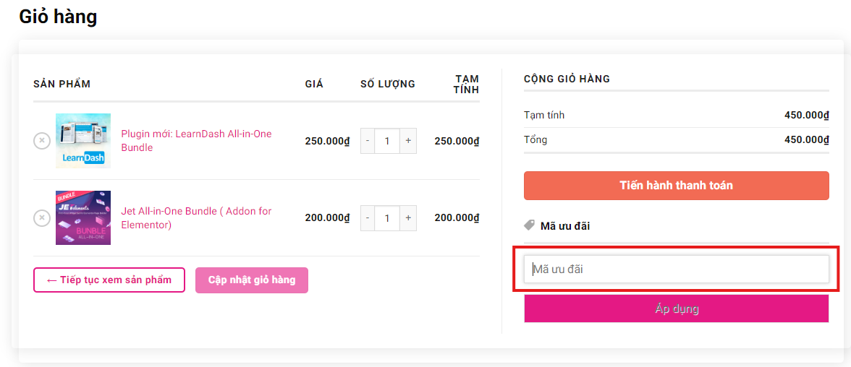This screenshot has height=367, width=851.
Task: Decrease Jet Bundle quantity with minus
Action: pyautogui.click(x=368, y=217)
